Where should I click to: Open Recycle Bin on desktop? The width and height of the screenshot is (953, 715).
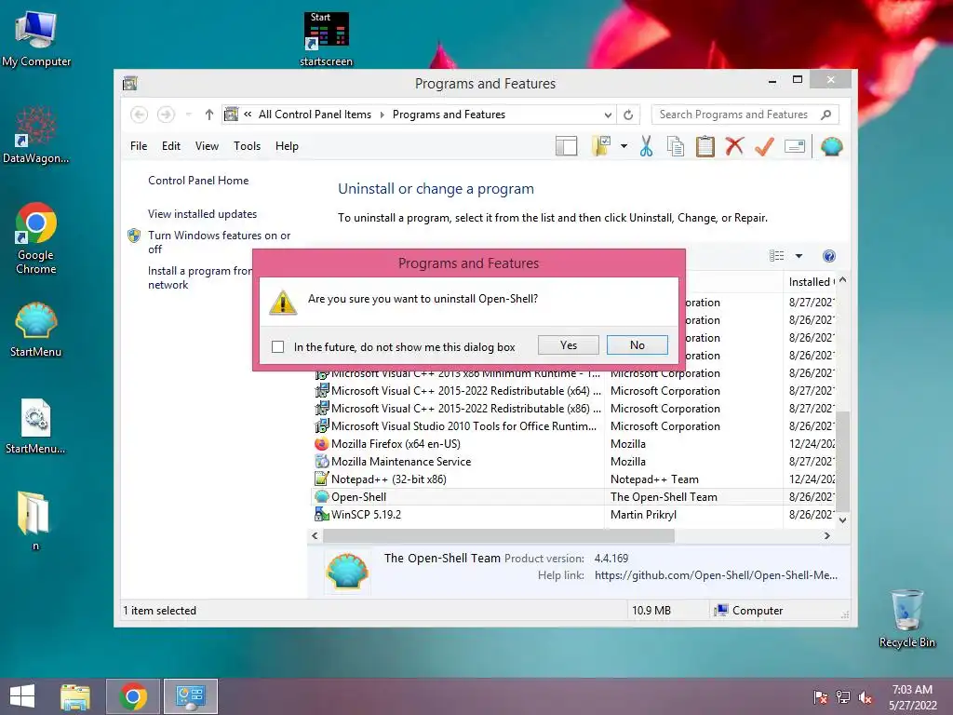coord(906,618)
